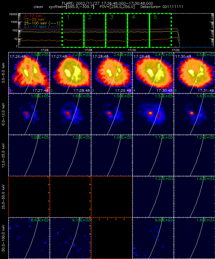
Task: Pick interval marker 4 in the light curve
Action: 133,17
